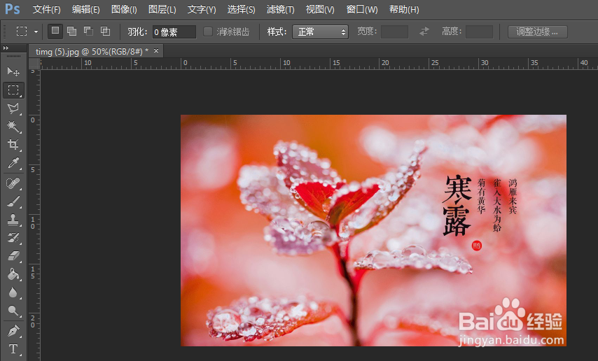Select the Paint Bucket tool

(x=13, y=274)
